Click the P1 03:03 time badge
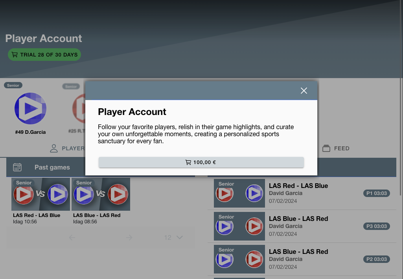403x279 pixels. tap(376, 193)
